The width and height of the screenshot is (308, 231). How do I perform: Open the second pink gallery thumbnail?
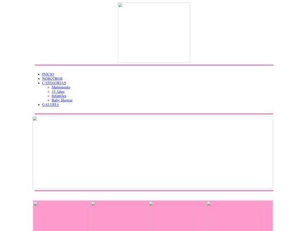[119, 216]
